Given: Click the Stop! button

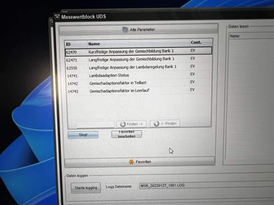Looking at the screenshot, I should click(x=83, y=135).
